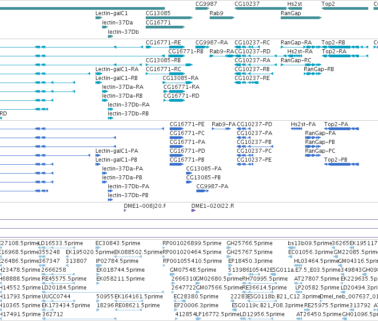Click the UUGC0744 EST label

tap(56, 297)
